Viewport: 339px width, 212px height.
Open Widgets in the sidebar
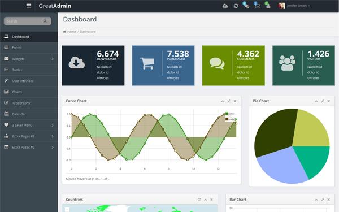[29, 59]
